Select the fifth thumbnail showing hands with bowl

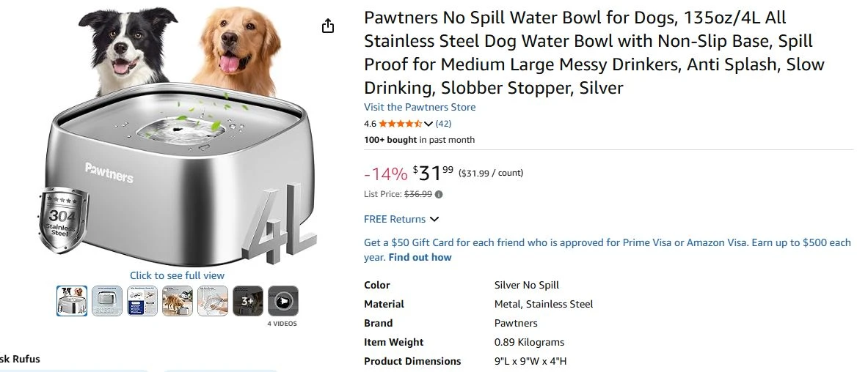213,301
